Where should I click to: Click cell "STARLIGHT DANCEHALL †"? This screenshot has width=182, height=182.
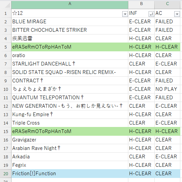[70, 64]
